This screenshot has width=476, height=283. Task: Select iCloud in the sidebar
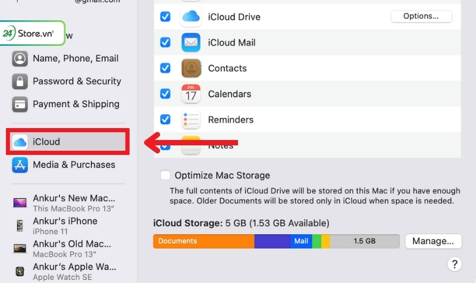[68, 142]
